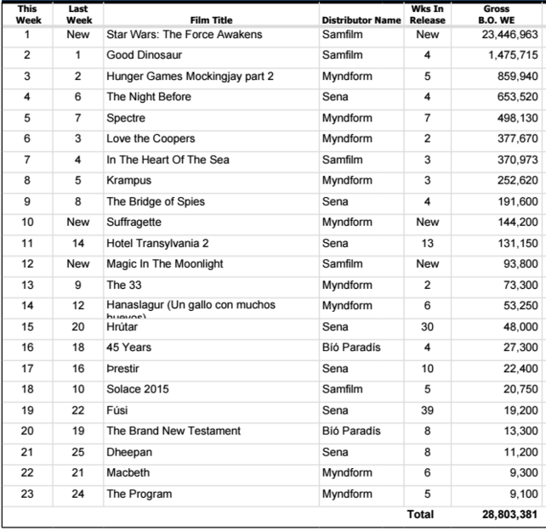Click the Spectre film title
The width and height of the screenshot is (546, 531).
click(x=126, y=118)
